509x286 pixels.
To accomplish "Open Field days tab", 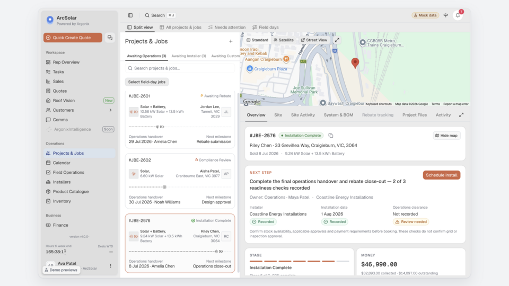I will [266, 27].
